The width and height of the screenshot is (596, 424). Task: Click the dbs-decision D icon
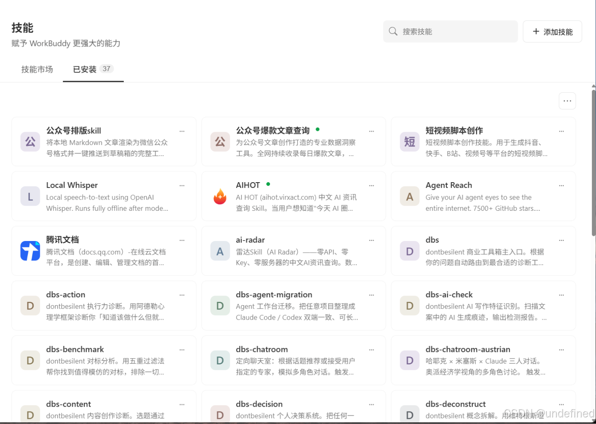[220, 414]
